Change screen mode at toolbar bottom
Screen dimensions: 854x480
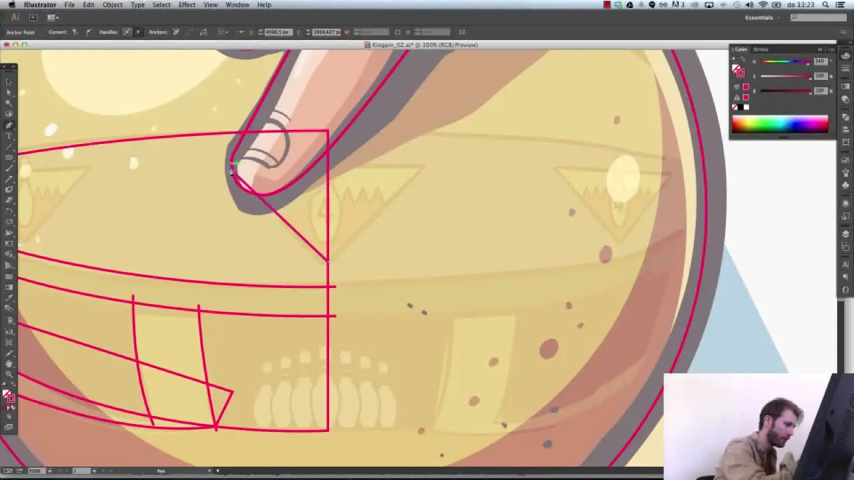click(9, 427)
